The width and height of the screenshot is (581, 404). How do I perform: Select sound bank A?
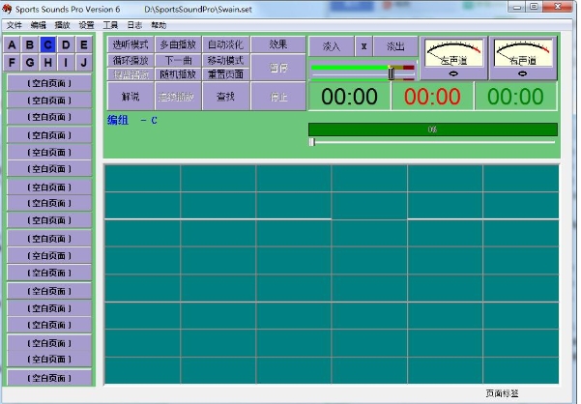[12, 44]
